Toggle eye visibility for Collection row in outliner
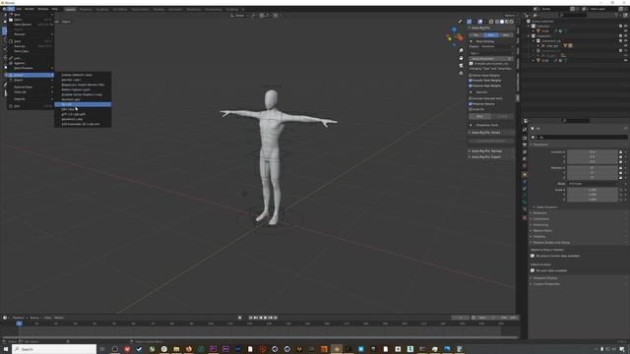The image size is (630, 354). click(x=626, y=27)
